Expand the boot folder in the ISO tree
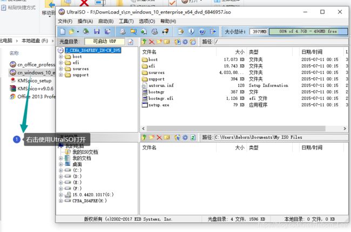This screenshot has height=232, width=351. click(60, 56)
